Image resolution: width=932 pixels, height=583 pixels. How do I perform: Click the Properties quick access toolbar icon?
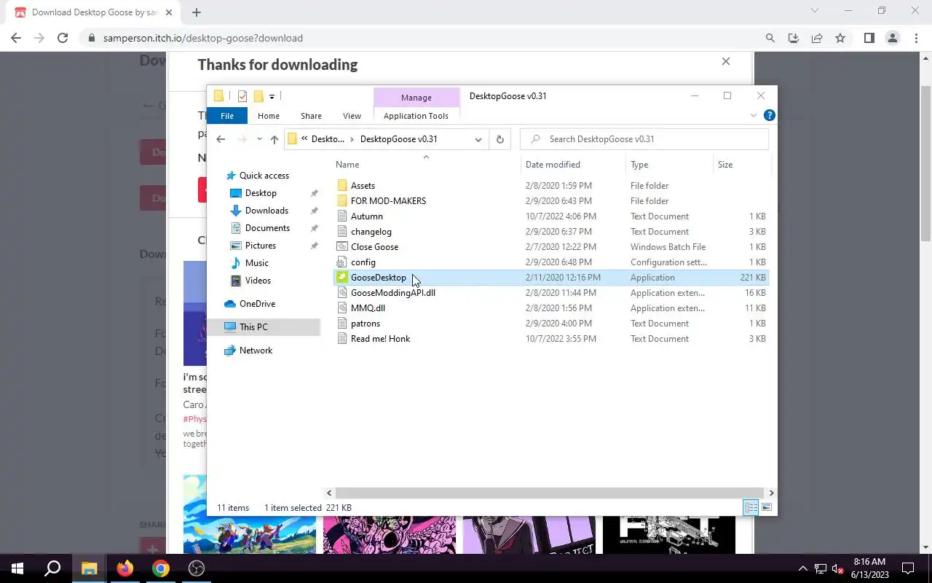[242, 96]
